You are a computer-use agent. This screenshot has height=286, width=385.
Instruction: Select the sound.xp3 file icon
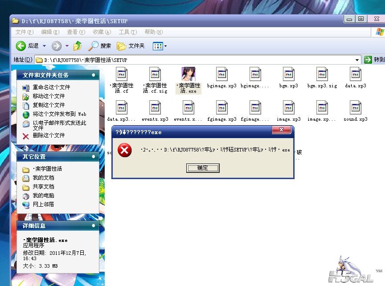click(x=356, y=108)
